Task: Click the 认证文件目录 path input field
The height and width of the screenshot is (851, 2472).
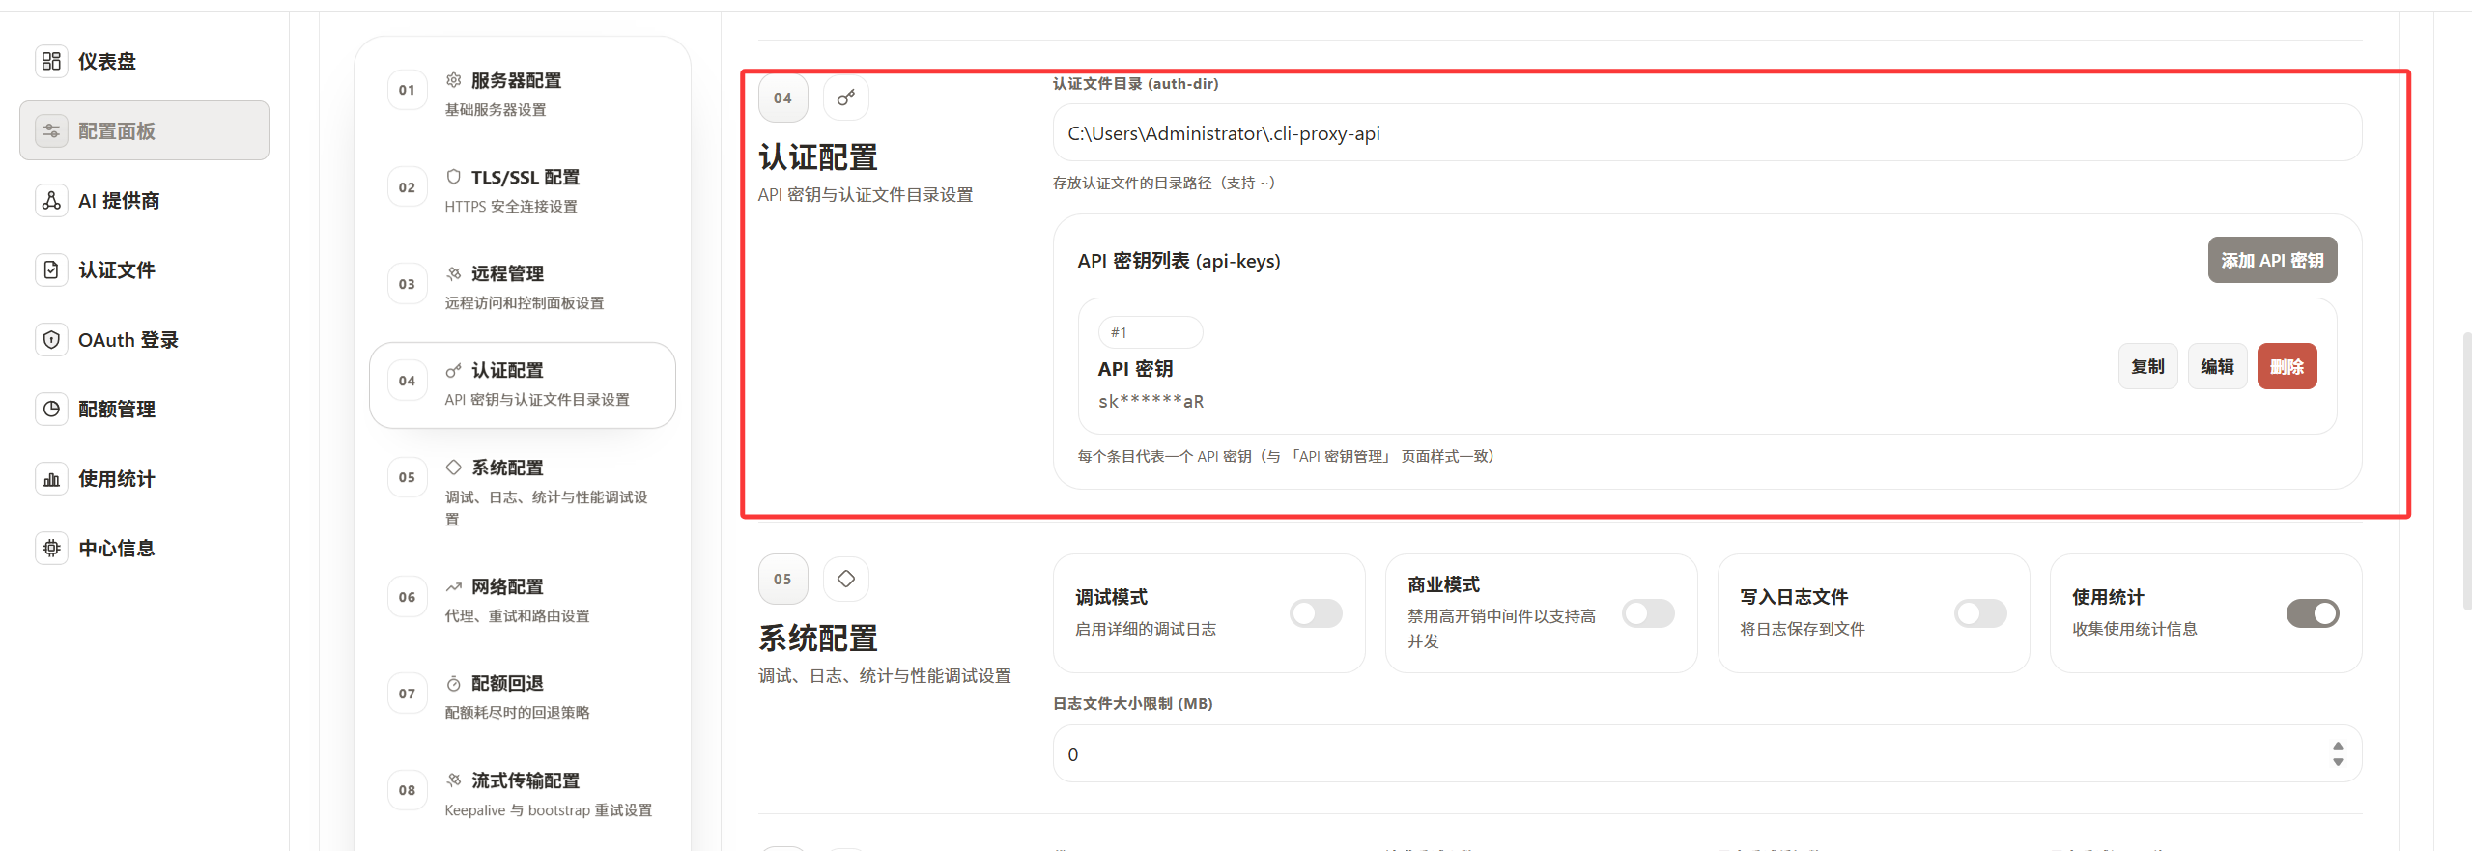Action: coord(1706,133)
